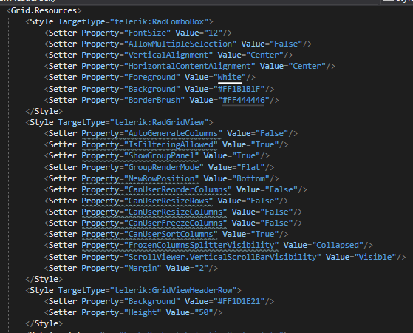Click the Grid.Resources opening tag
This screenshot has height=333, width=413.
44,10
